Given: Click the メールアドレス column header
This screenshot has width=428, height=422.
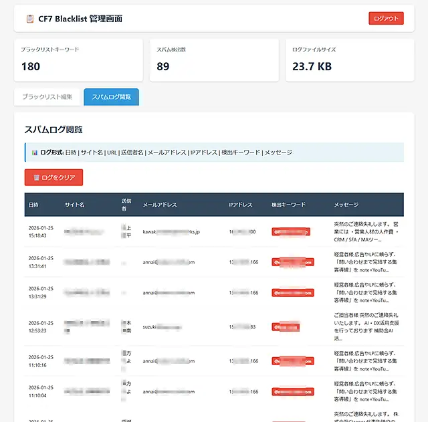Looking at the screenshot, I should (159, 205).
